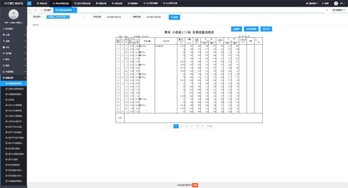This screenshot has width=348, height=188.
Task: Go to page 2 of the table
Action: 181,126
